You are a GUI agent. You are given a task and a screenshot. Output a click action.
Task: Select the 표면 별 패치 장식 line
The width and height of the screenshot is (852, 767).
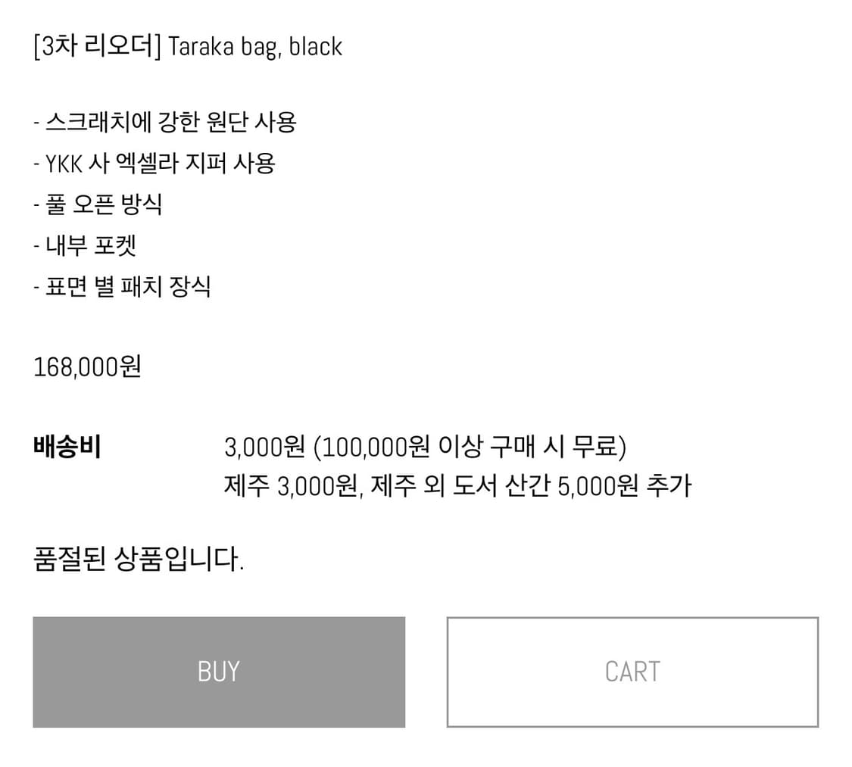click(x=123, y=285)
